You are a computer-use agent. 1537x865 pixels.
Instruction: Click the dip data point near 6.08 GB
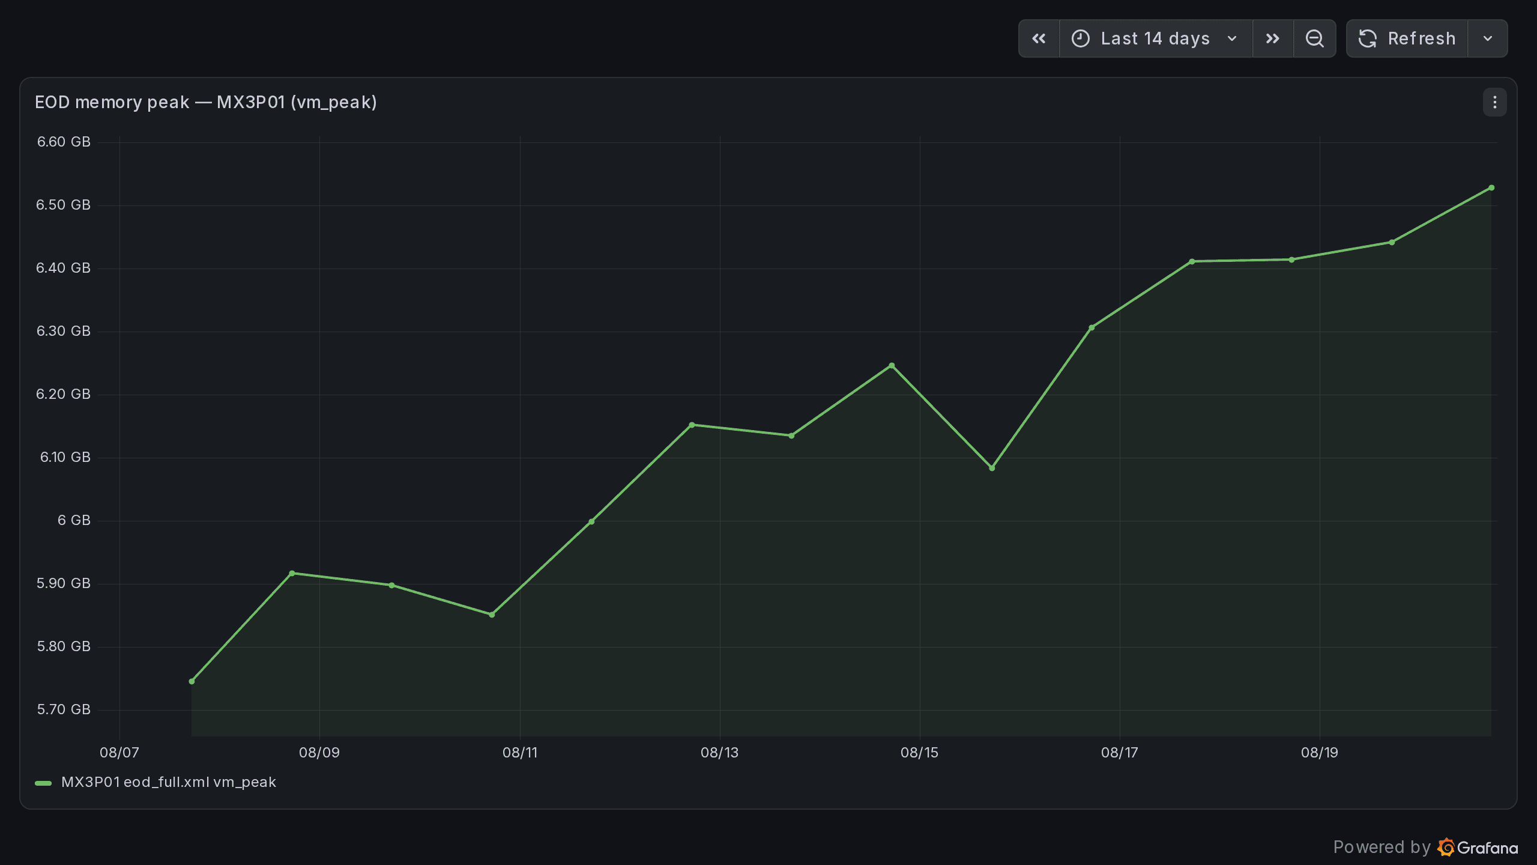point(992,468)
